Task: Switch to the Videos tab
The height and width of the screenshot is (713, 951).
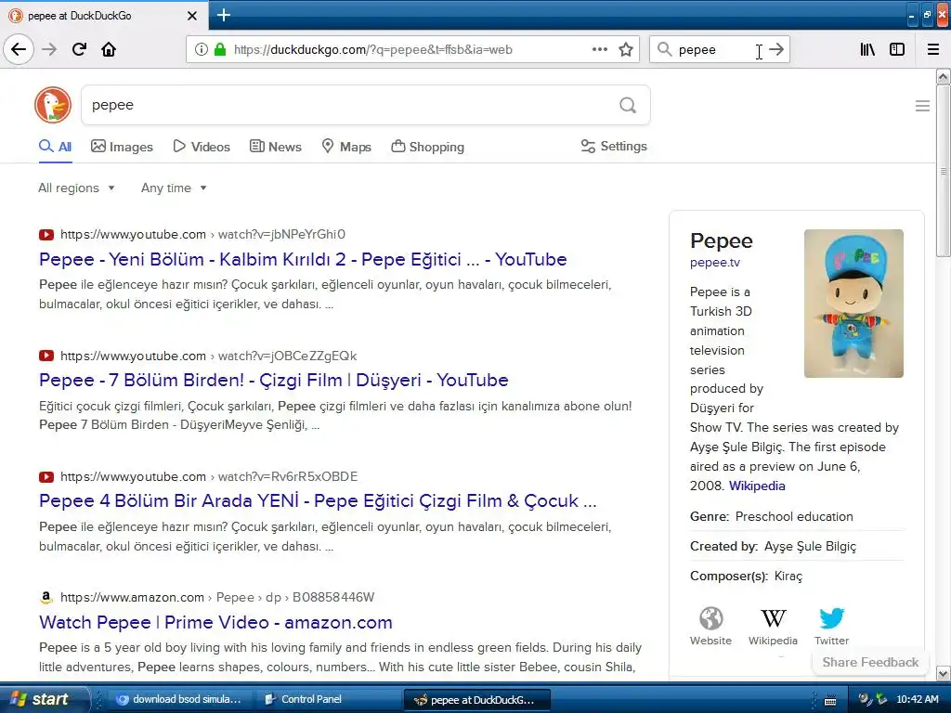Action: coord(202,147)
